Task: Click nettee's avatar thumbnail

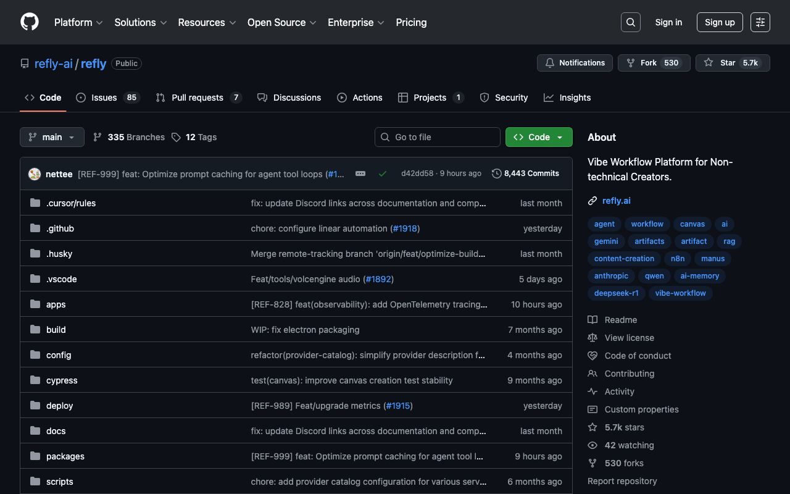Action: pos(35,174)
